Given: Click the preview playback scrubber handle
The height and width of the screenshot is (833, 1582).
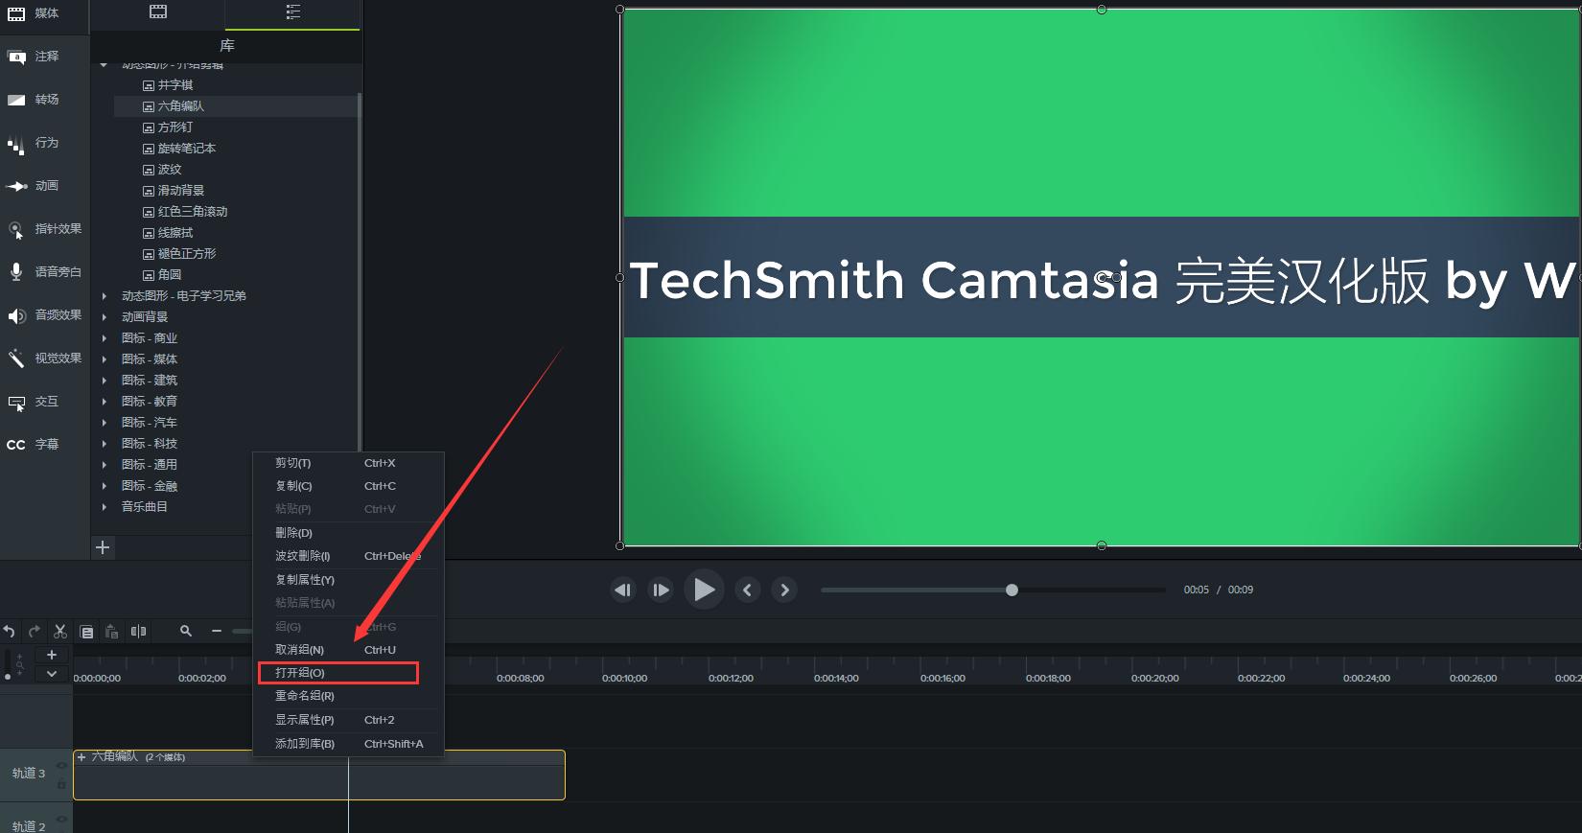Looking at the screenshot, I should 1012,590.
